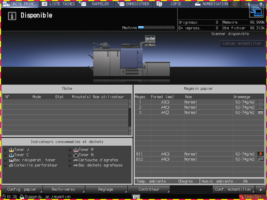Click the Machine progress bar
Viewport: 267px width, 200px height.
click(156, 27)
